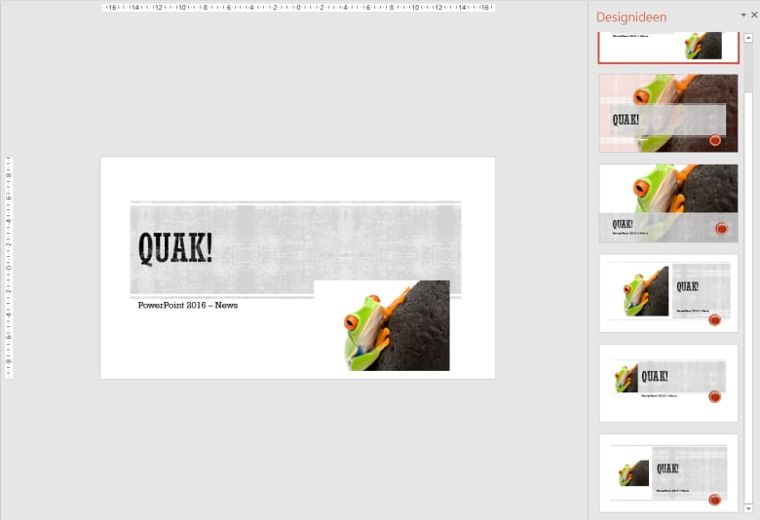
Task: Click the scroll up arrow in Designideen pane
Action: (x=748, y=37)
